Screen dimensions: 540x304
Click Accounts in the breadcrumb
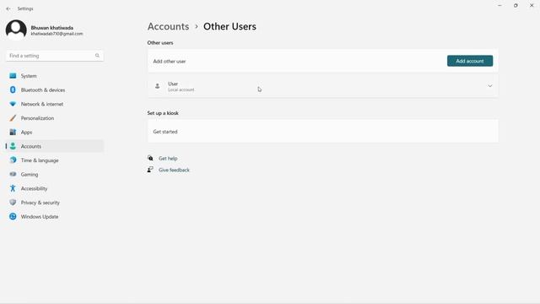(168, 26)
